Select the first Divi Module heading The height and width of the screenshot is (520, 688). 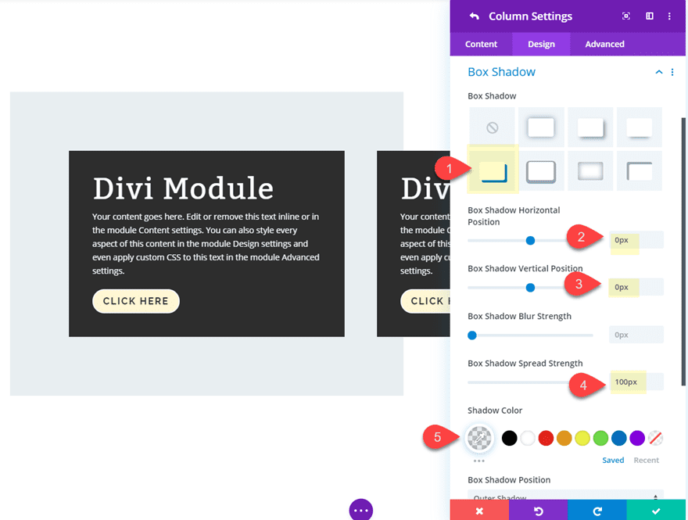pos(183,188)
